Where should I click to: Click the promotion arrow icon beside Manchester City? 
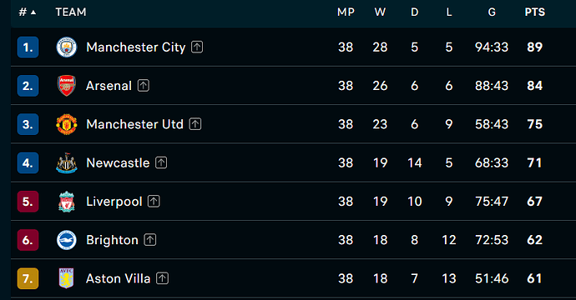coord(197,47)
